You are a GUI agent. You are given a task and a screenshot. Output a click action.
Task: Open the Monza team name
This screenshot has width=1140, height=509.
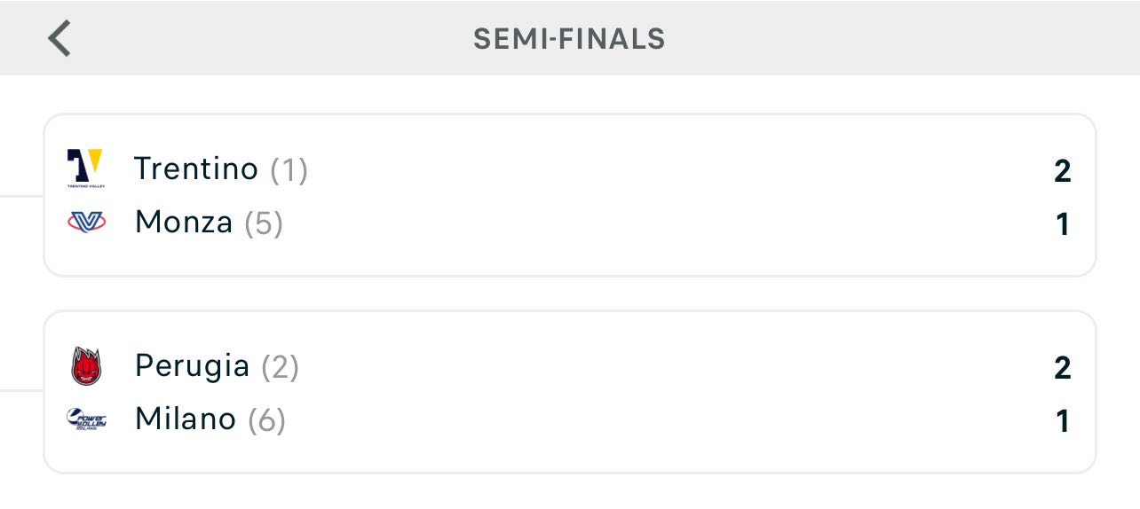(183, 222)
